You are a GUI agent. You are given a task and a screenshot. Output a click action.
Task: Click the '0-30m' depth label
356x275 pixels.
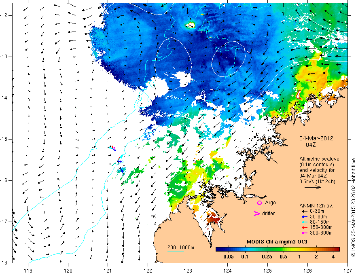[317, 211]
